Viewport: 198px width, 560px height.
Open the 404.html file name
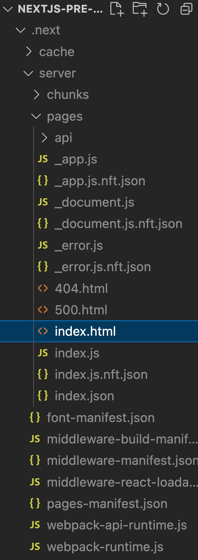pyautogui.click(x=81, y=288)
